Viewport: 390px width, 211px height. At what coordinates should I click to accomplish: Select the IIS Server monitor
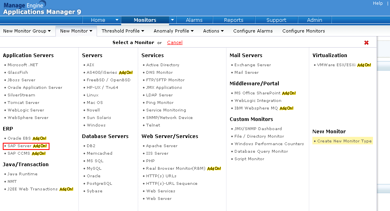point(157,153)
